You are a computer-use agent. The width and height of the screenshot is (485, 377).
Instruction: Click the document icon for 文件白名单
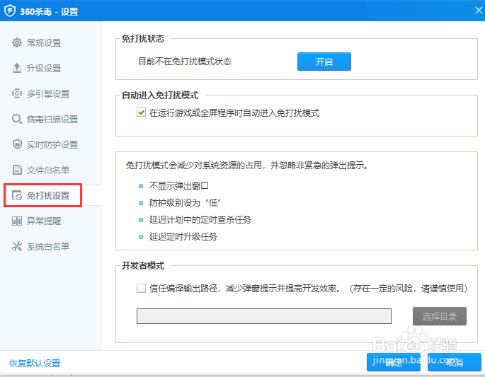coord(17,170)
